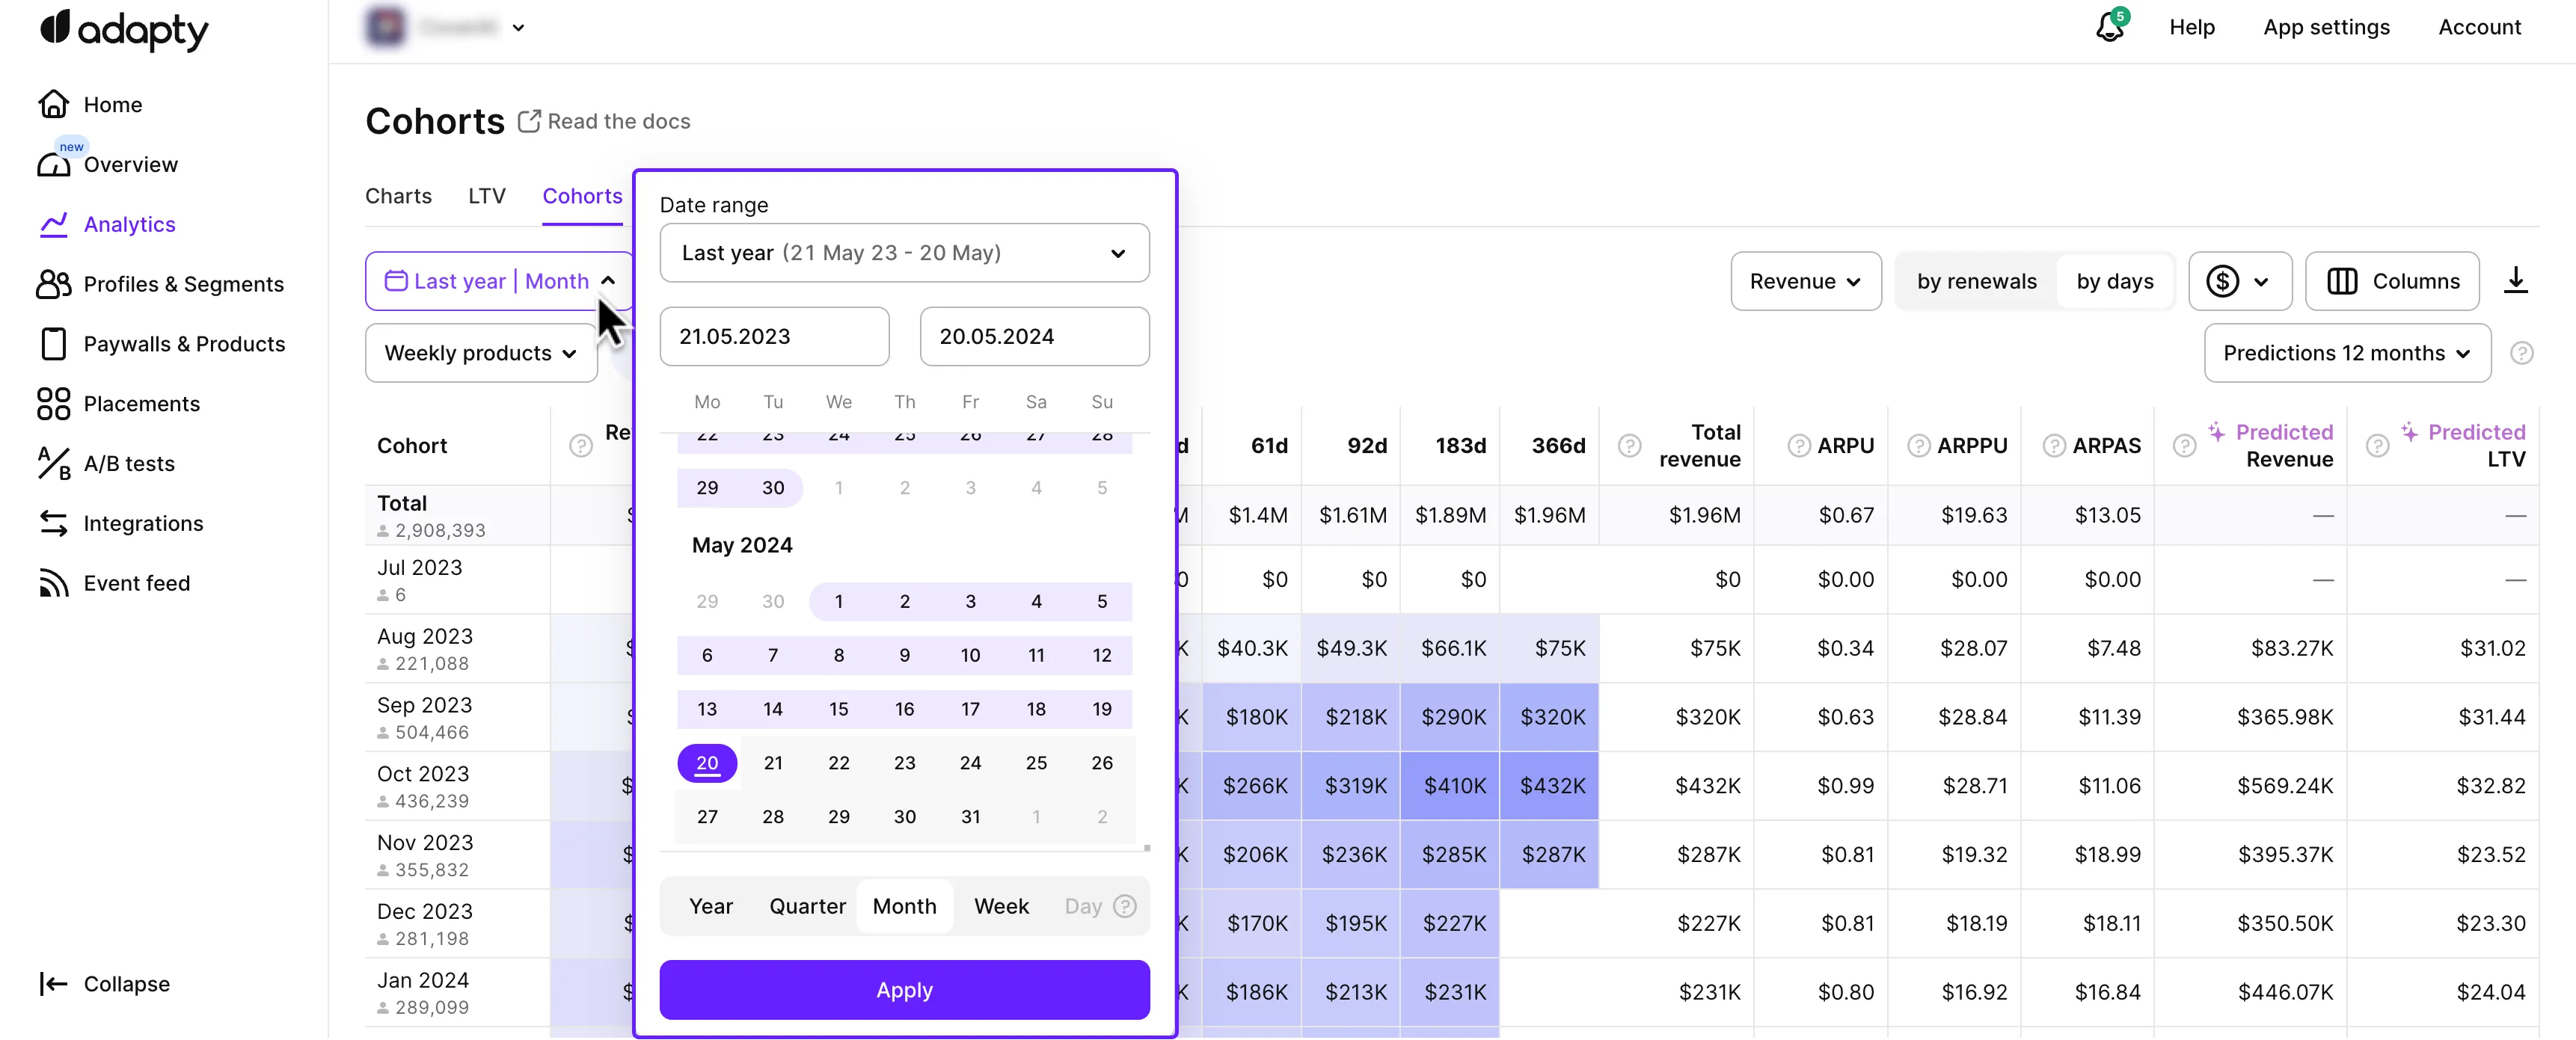Switch view to by days

(x=2114, y=281)
